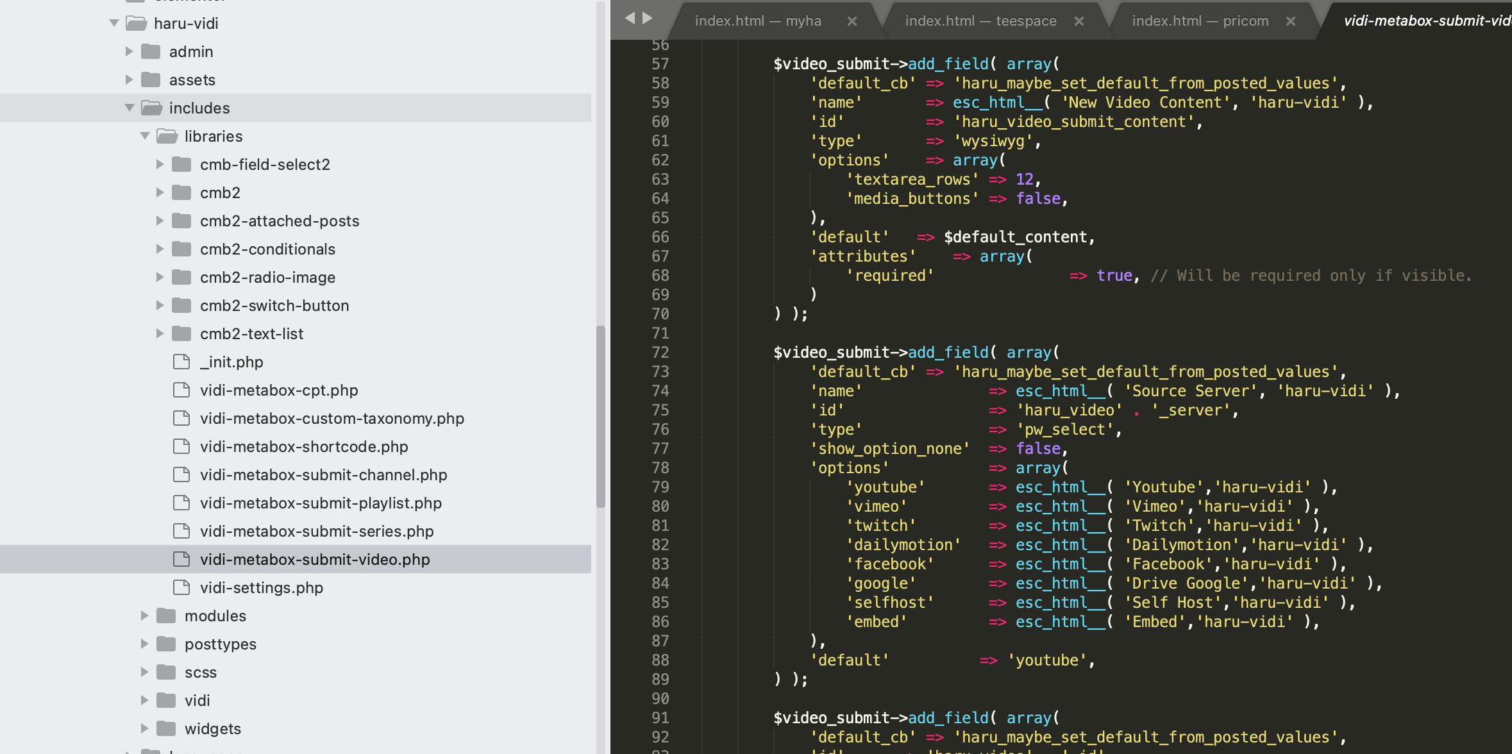This screenshot has height=754, width=1512.
Task: Close the index.html — myha tab
Action: click(x=852, y=21)
